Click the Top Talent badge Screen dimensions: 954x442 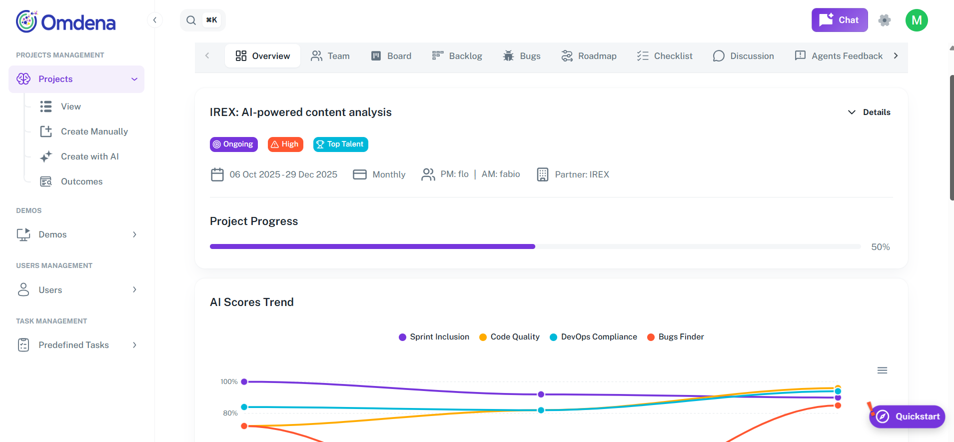pyautogui.click(x=341, y=144)
